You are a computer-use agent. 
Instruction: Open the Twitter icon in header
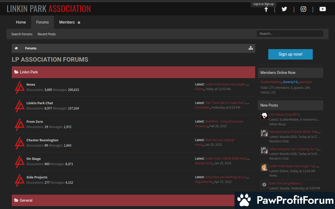pos(284,9)
